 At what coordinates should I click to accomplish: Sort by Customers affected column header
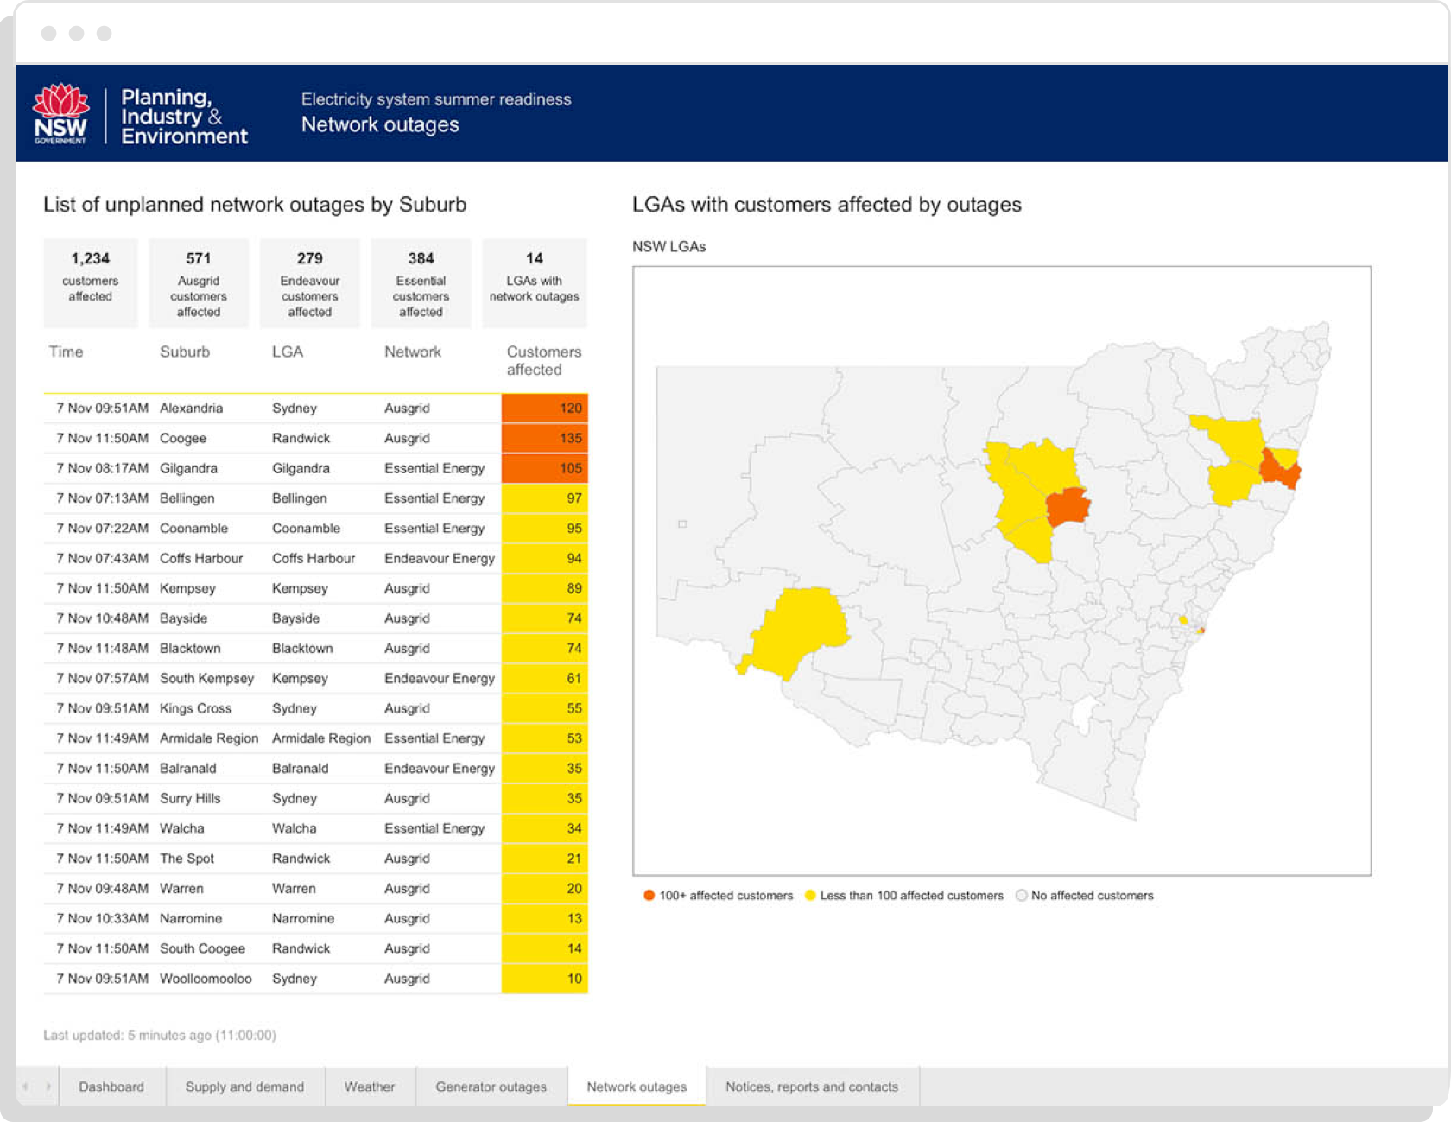(x=543, y=360)
